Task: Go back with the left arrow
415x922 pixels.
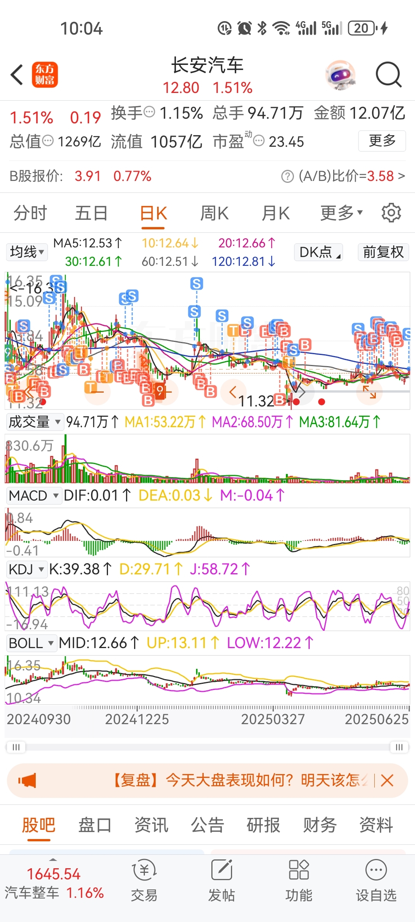Action: [x=17, y=75]
